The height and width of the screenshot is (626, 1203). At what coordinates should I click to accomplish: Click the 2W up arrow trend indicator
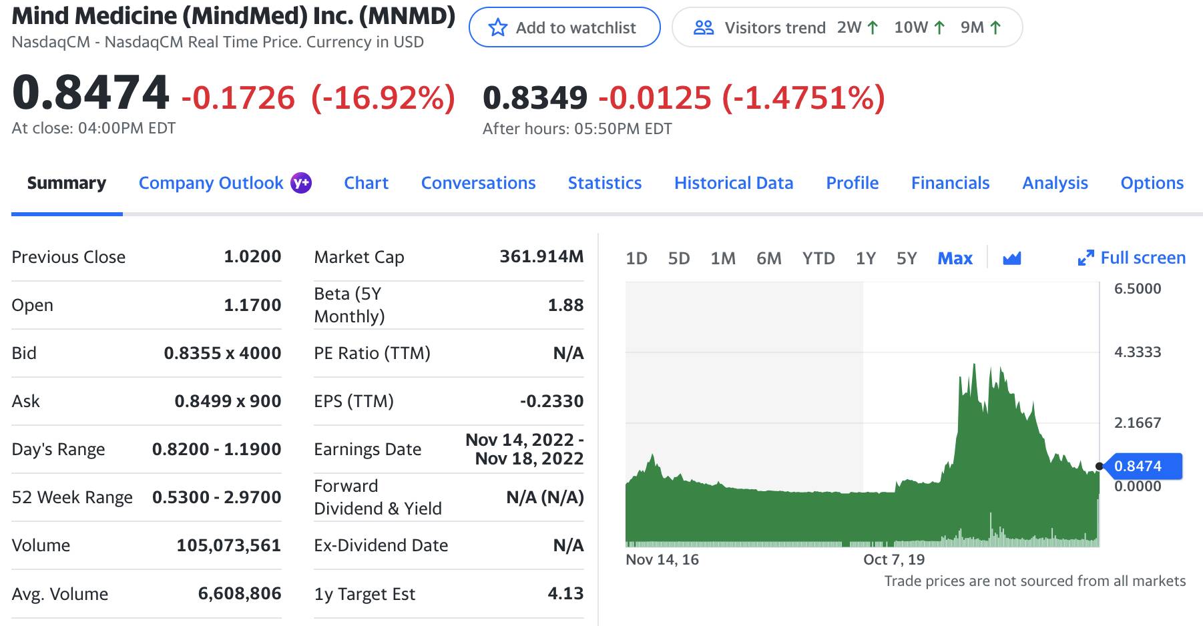pyautogui.click(x=872, y=27)
